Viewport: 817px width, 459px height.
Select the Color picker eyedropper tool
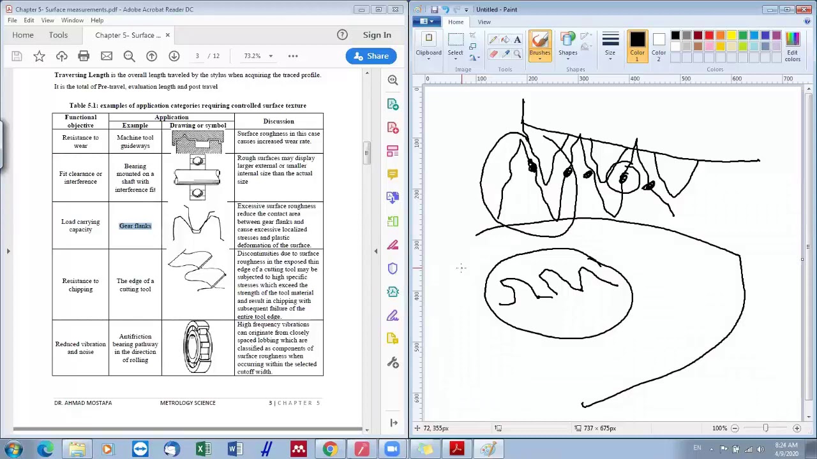pos(506,54)
